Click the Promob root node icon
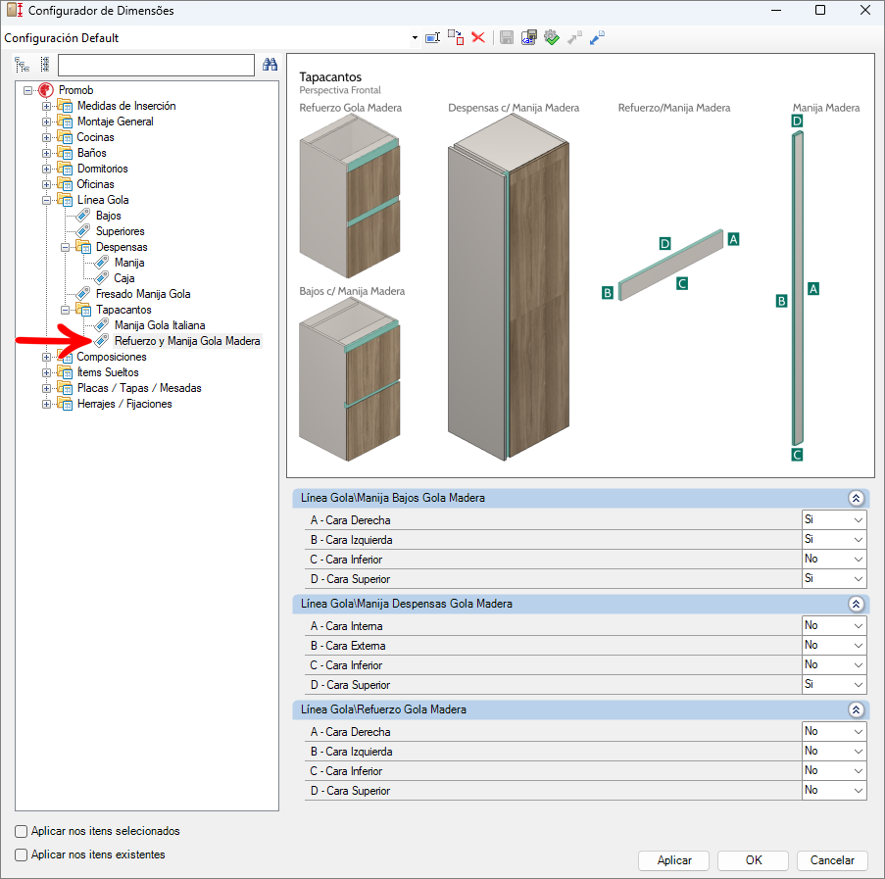885x879 pixels. (46, 90)
